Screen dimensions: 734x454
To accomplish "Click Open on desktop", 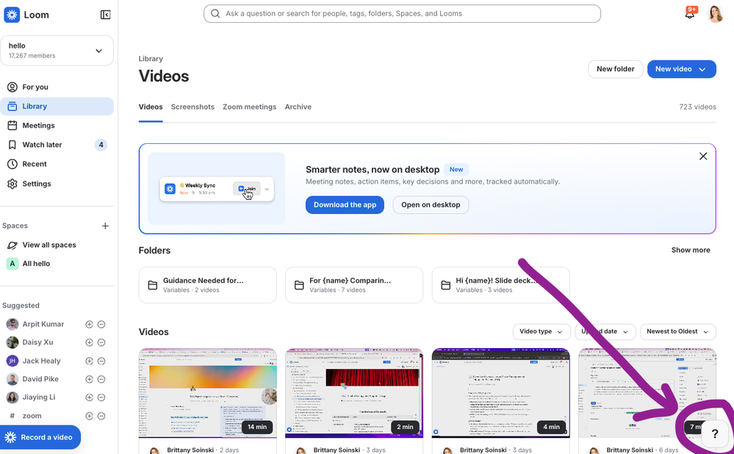I will coord(431,204).
